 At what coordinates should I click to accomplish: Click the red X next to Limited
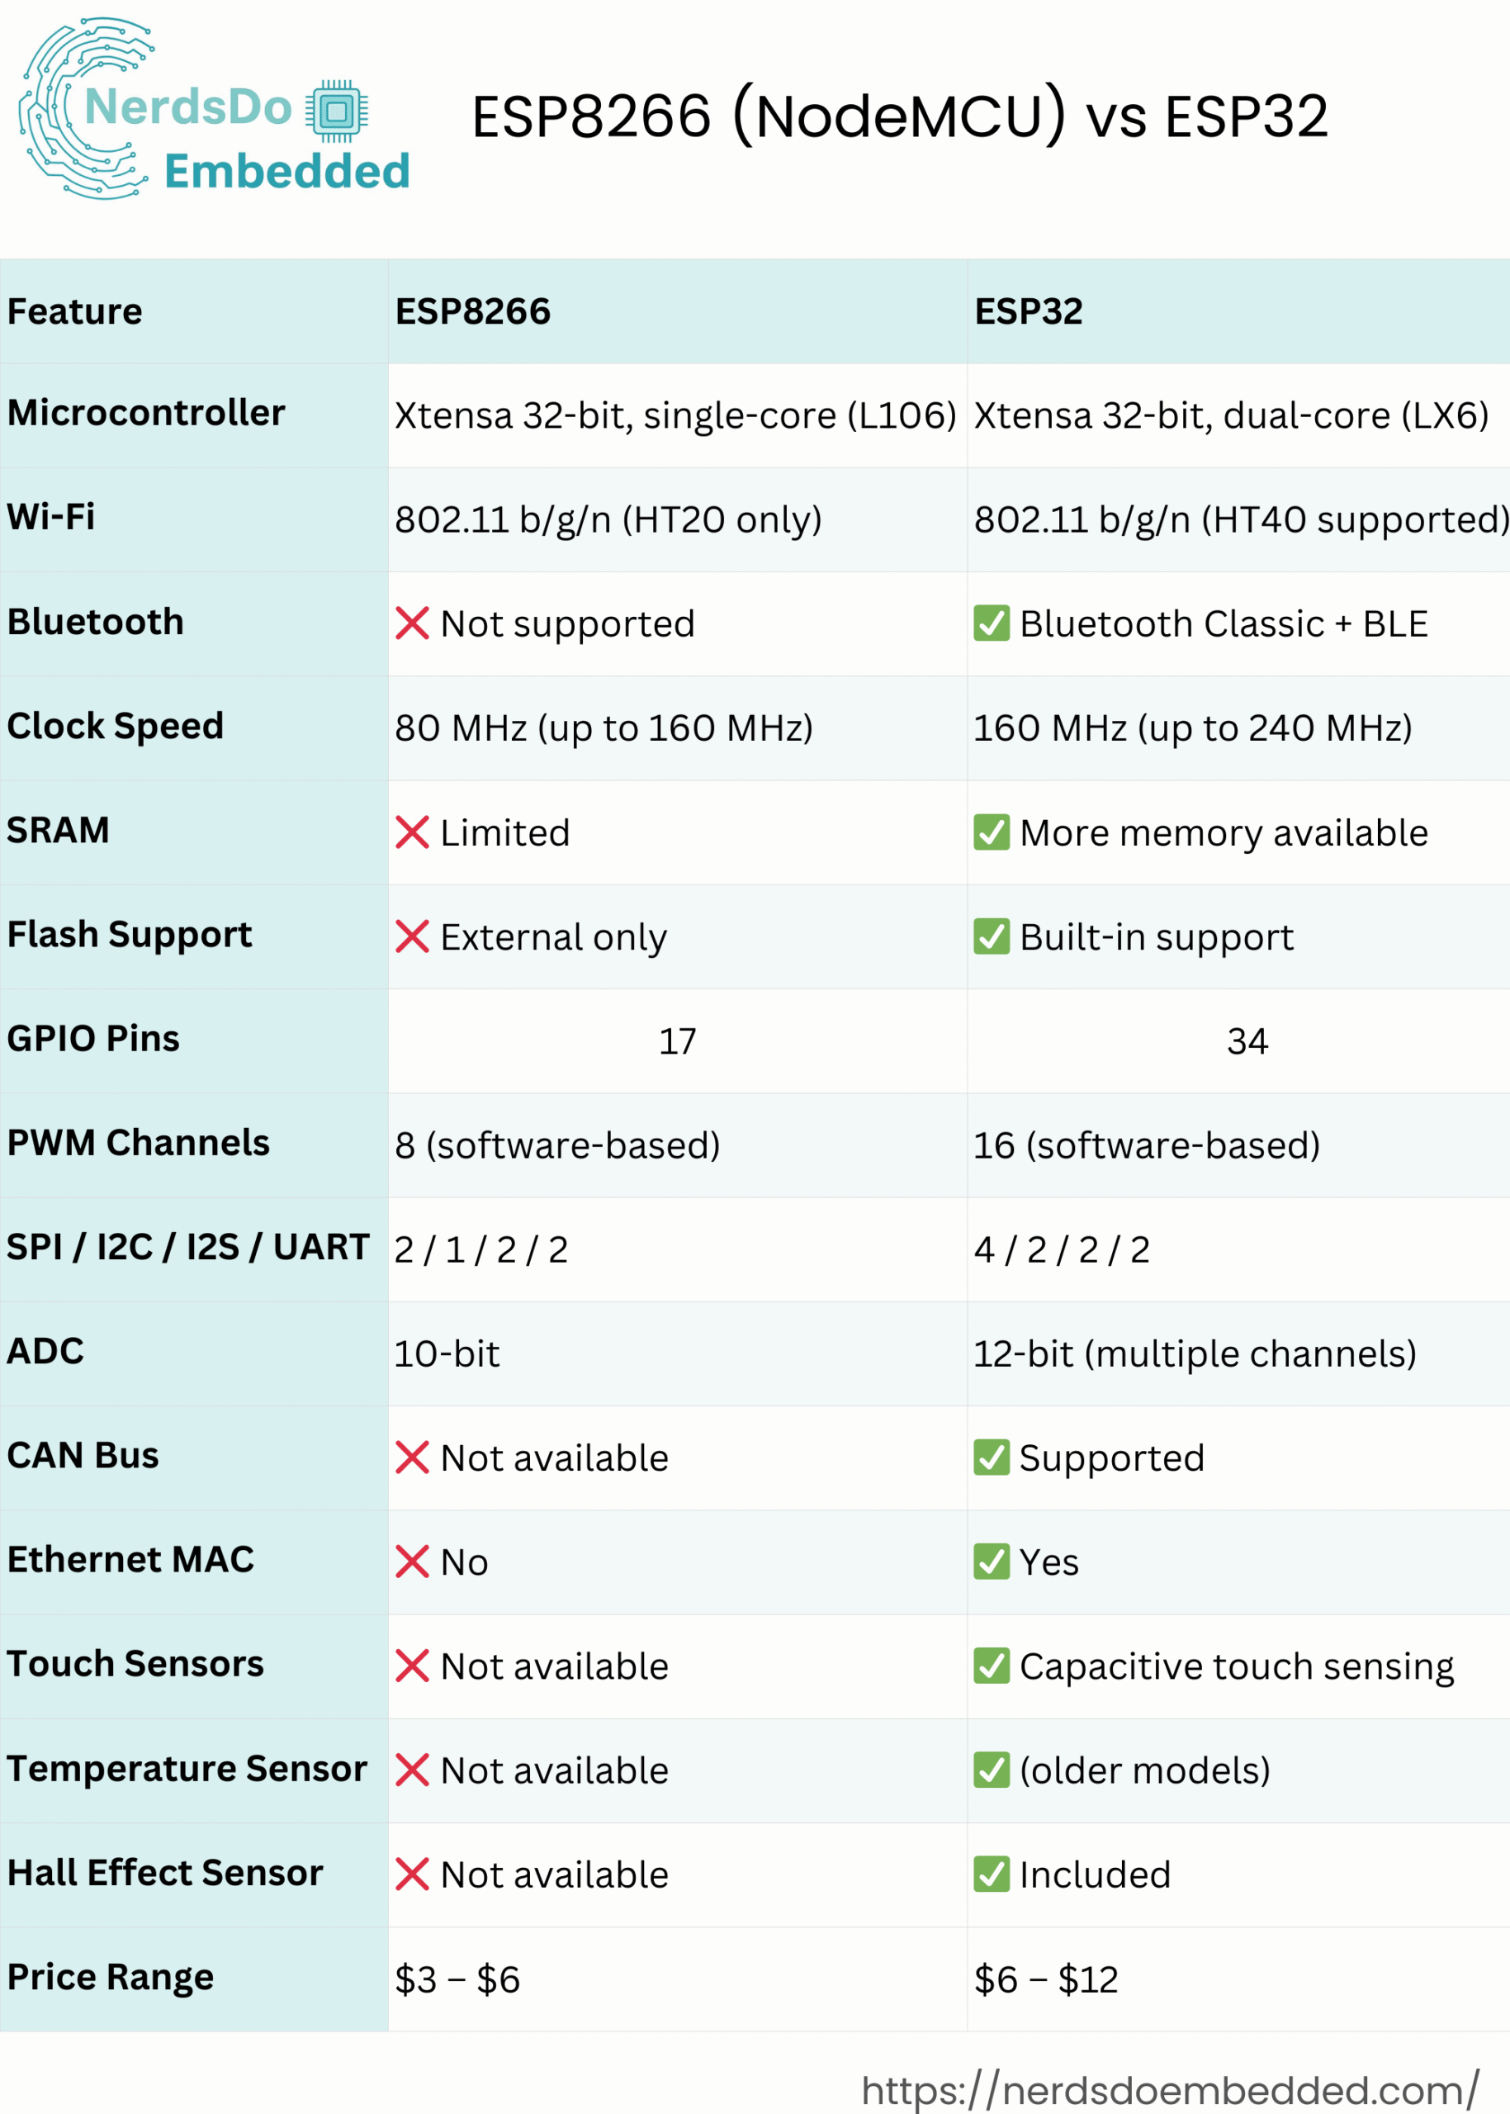pos(412,832)
